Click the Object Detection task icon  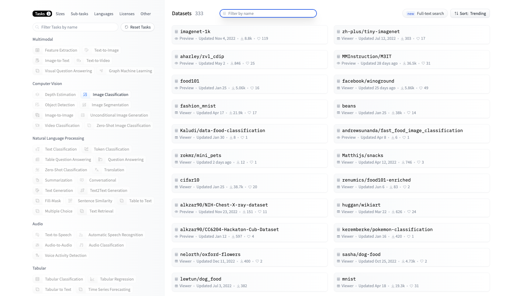click(x=37, y=105)
